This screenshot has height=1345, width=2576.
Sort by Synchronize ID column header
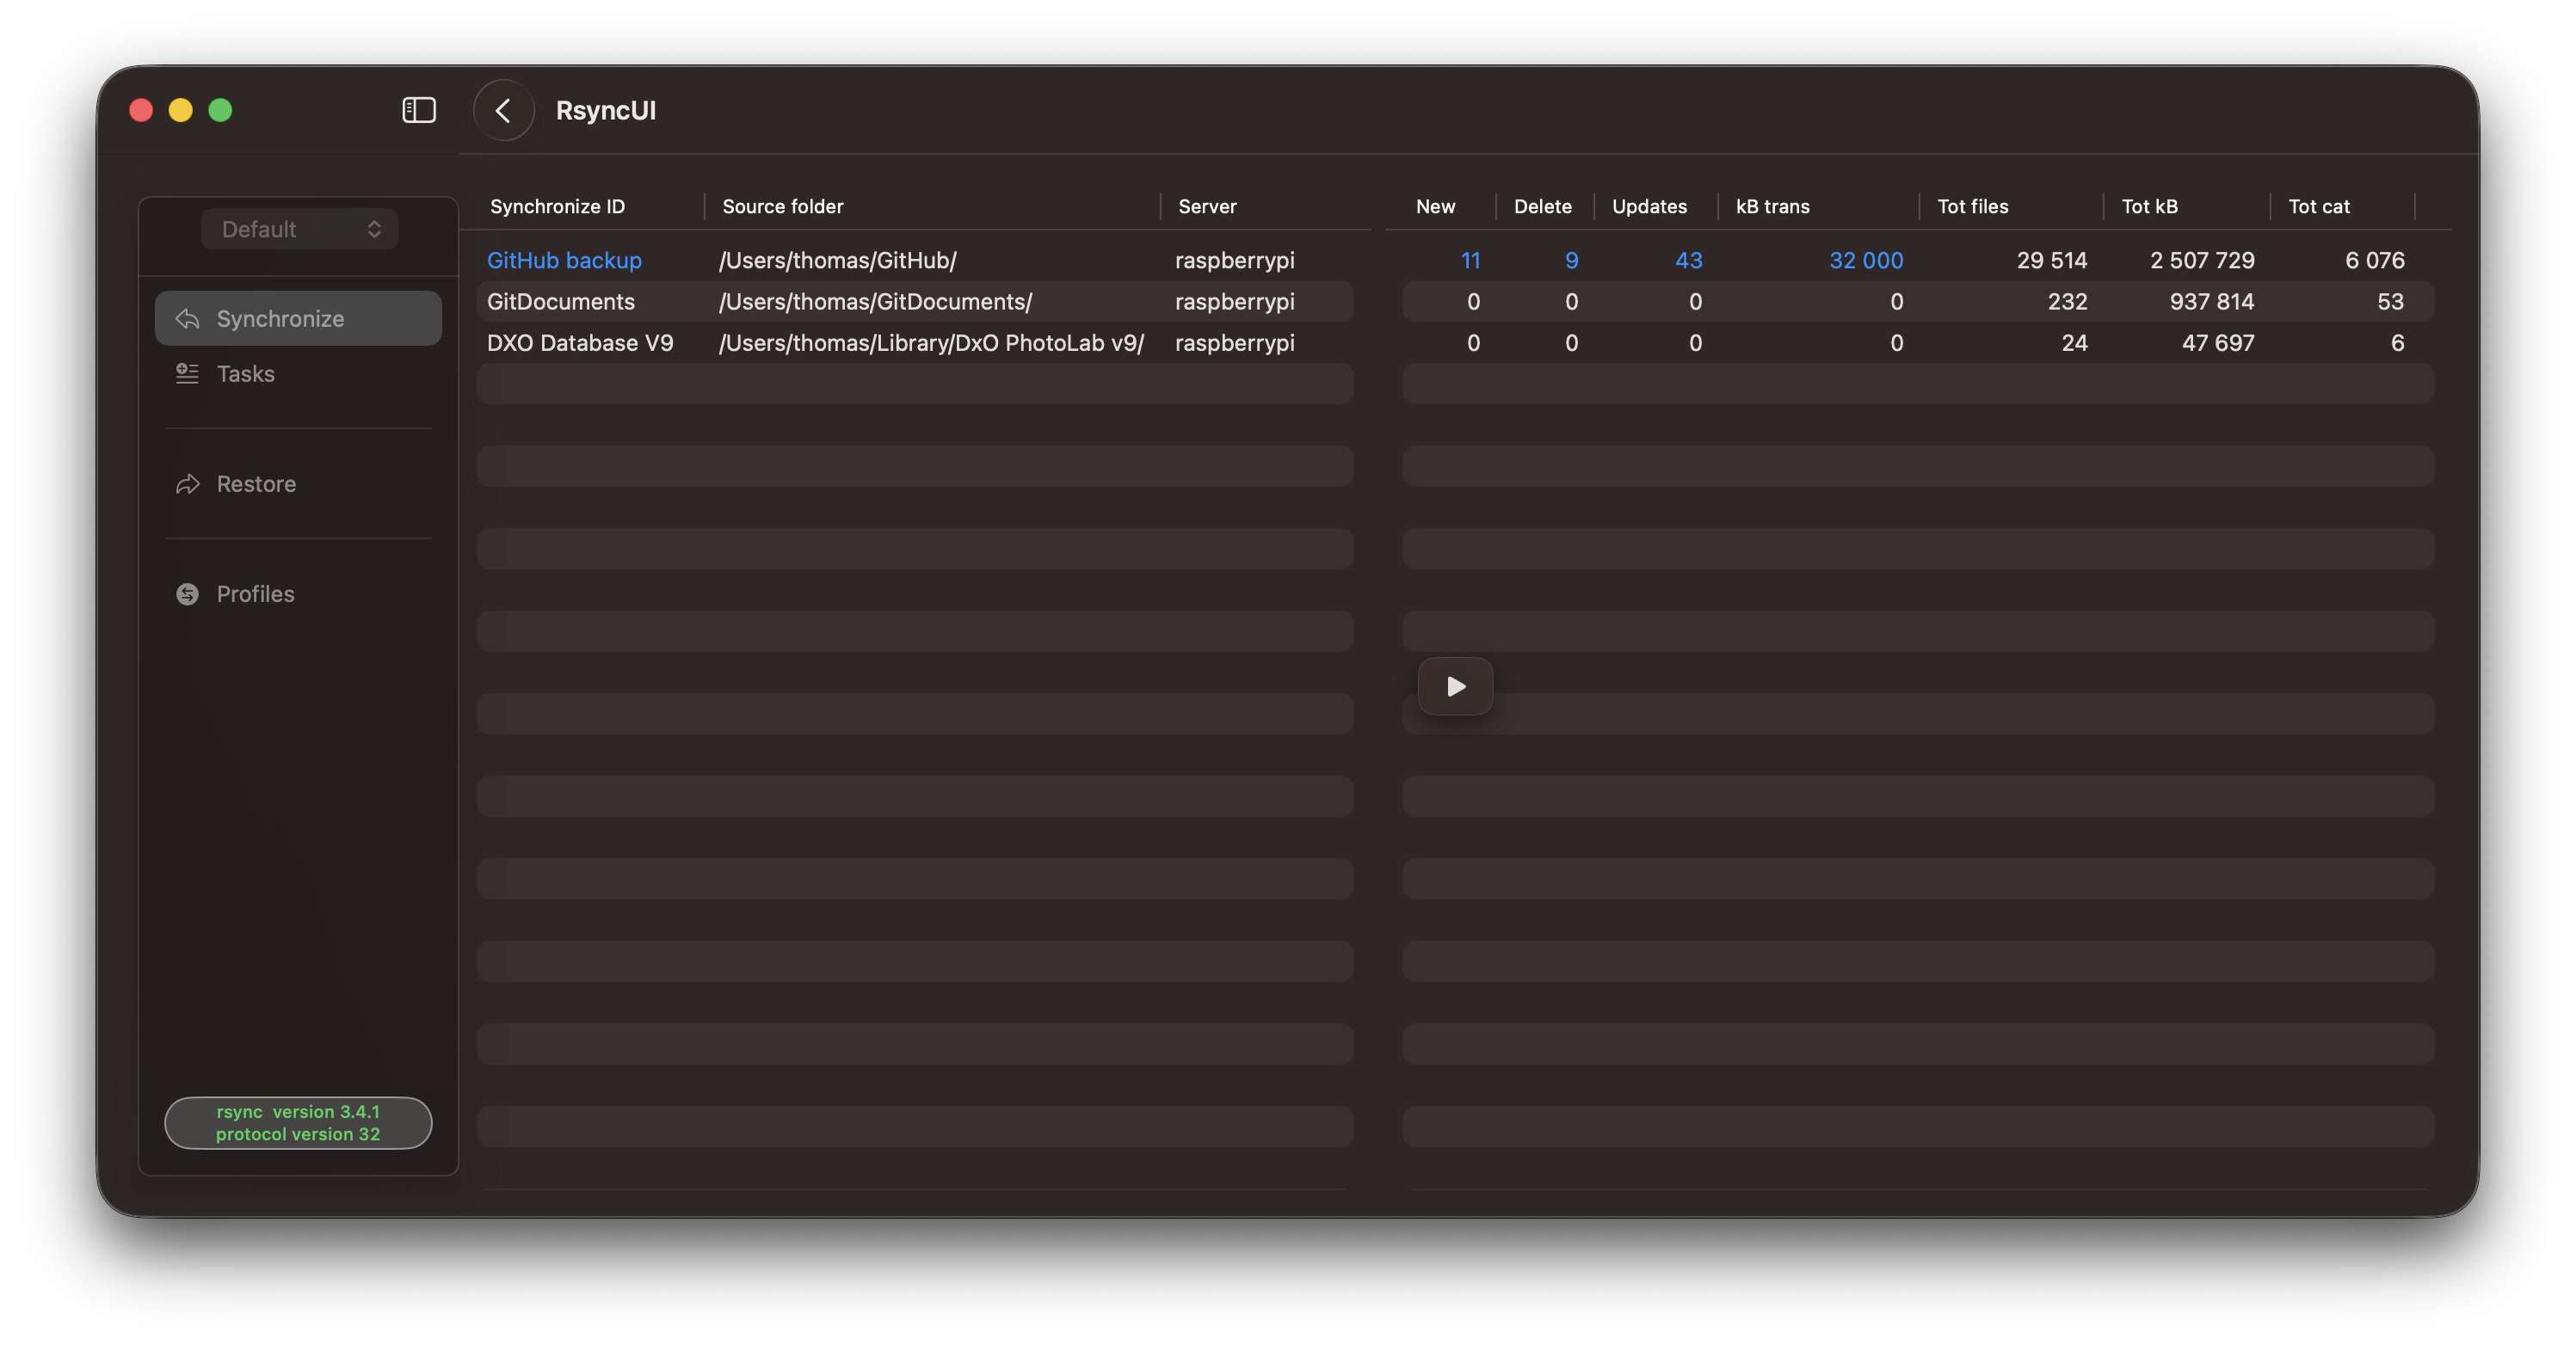[x=557, y=207]
